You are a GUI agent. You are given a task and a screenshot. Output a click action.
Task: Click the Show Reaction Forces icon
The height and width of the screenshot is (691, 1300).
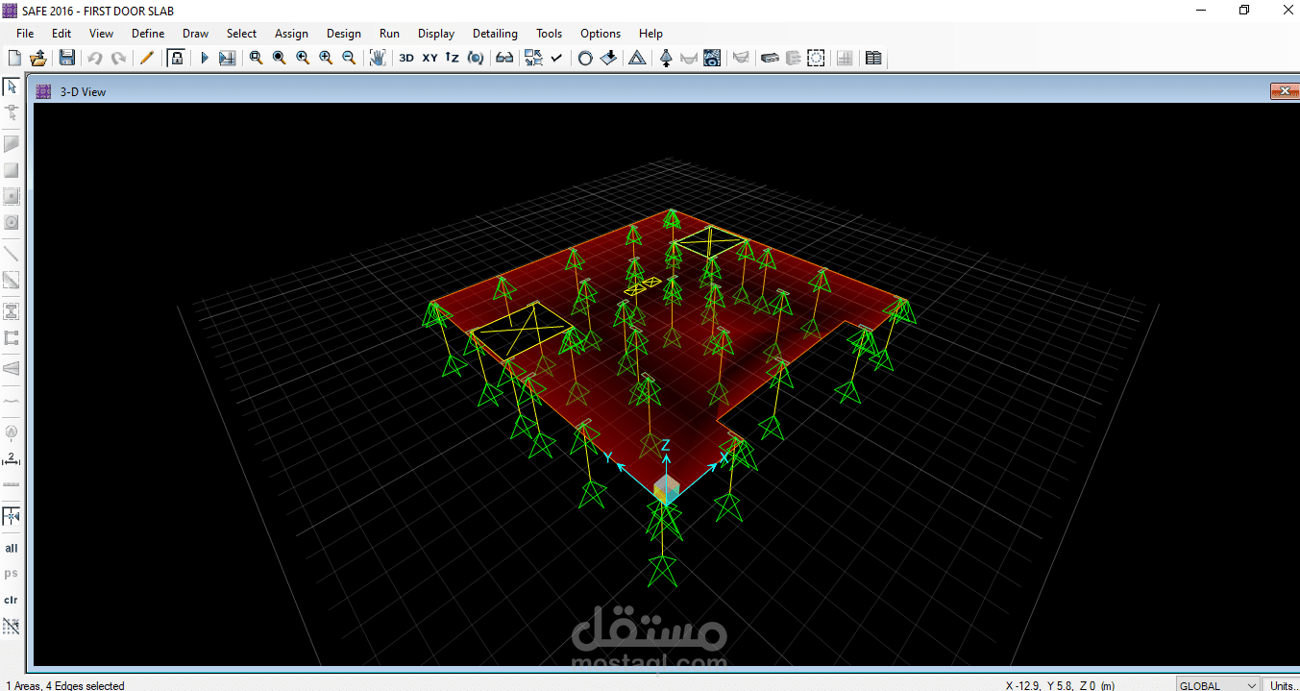[666, 58]
